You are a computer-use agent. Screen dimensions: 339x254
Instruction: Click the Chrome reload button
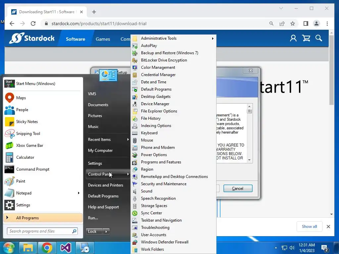33,23
